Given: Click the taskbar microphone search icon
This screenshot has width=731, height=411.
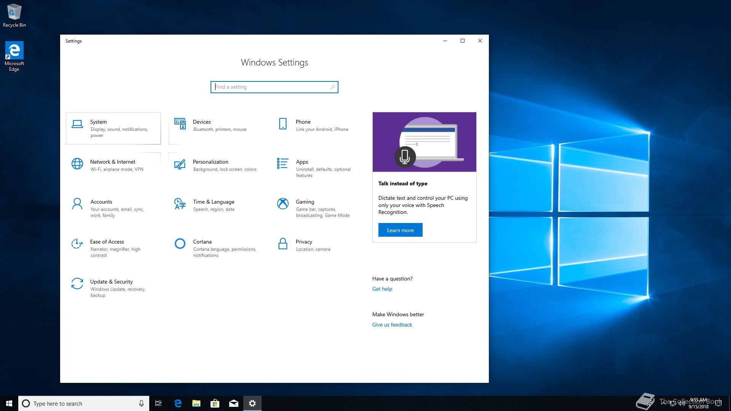Looking at the screenshot, I should pos(141,403).
